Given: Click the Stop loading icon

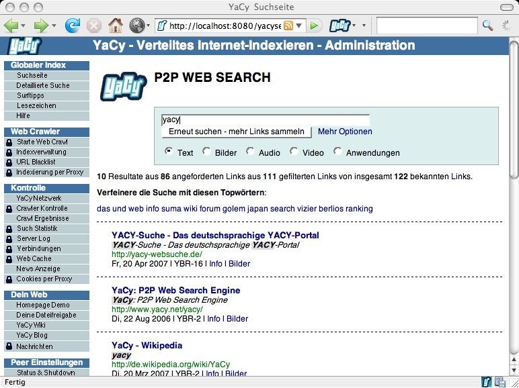Looking at the screenshot, I should coord(94,25).
